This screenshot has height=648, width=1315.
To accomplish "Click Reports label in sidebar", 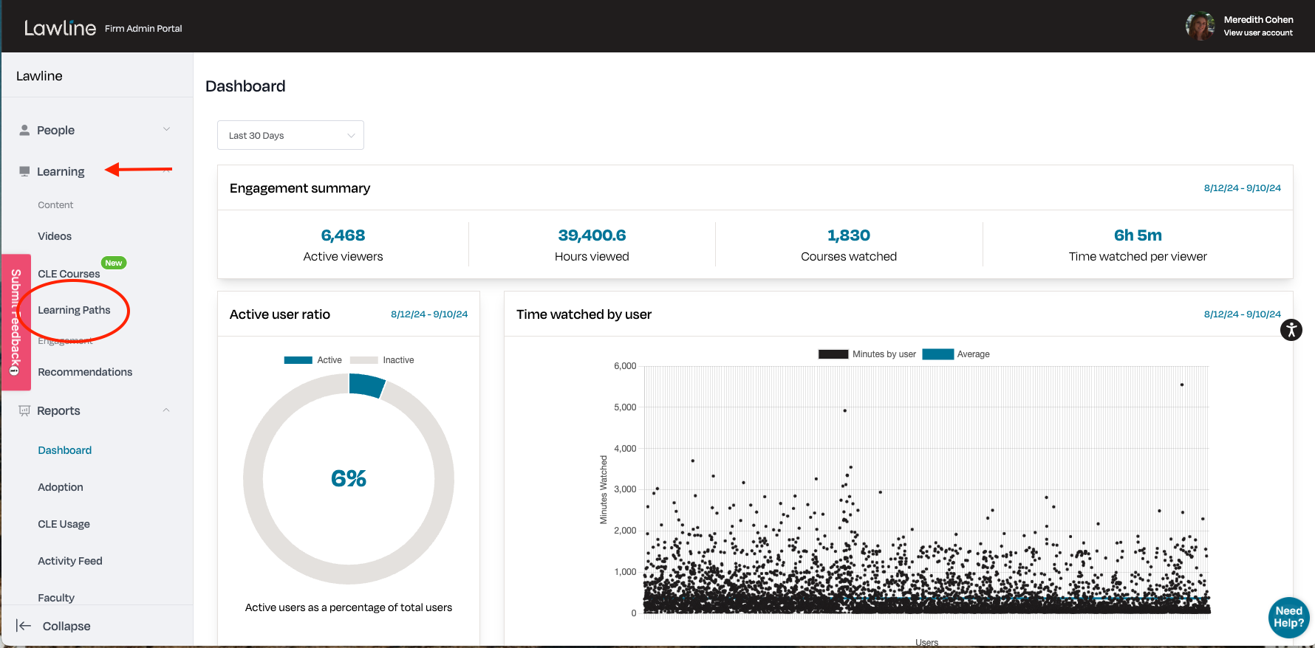I will coord(58,410).
